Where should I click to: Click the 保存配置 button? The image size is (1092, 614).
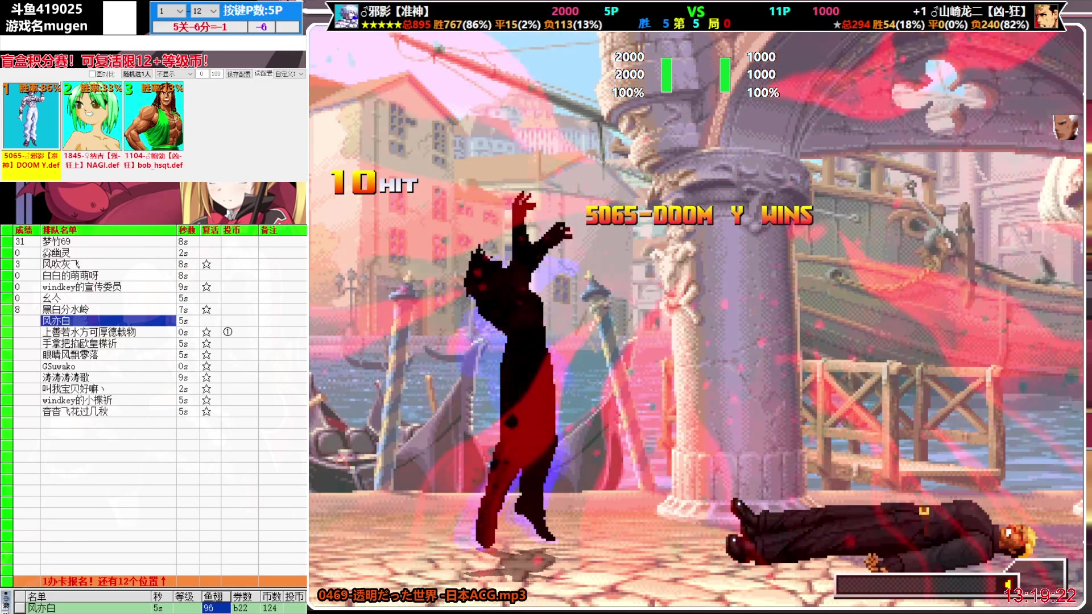coord(239,74)
